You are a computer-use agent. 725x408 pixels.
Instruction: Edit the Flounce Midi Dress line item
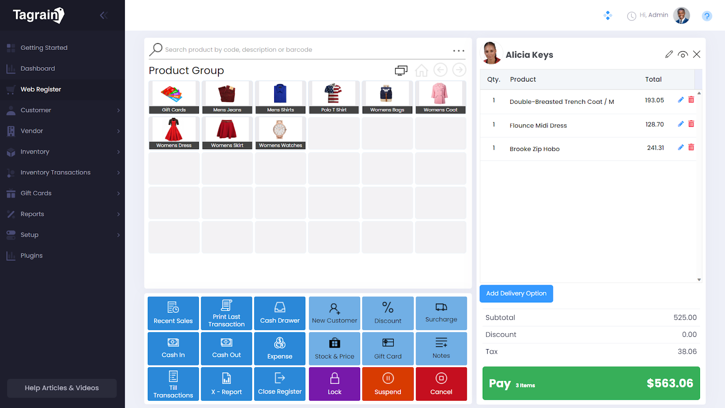680,124
